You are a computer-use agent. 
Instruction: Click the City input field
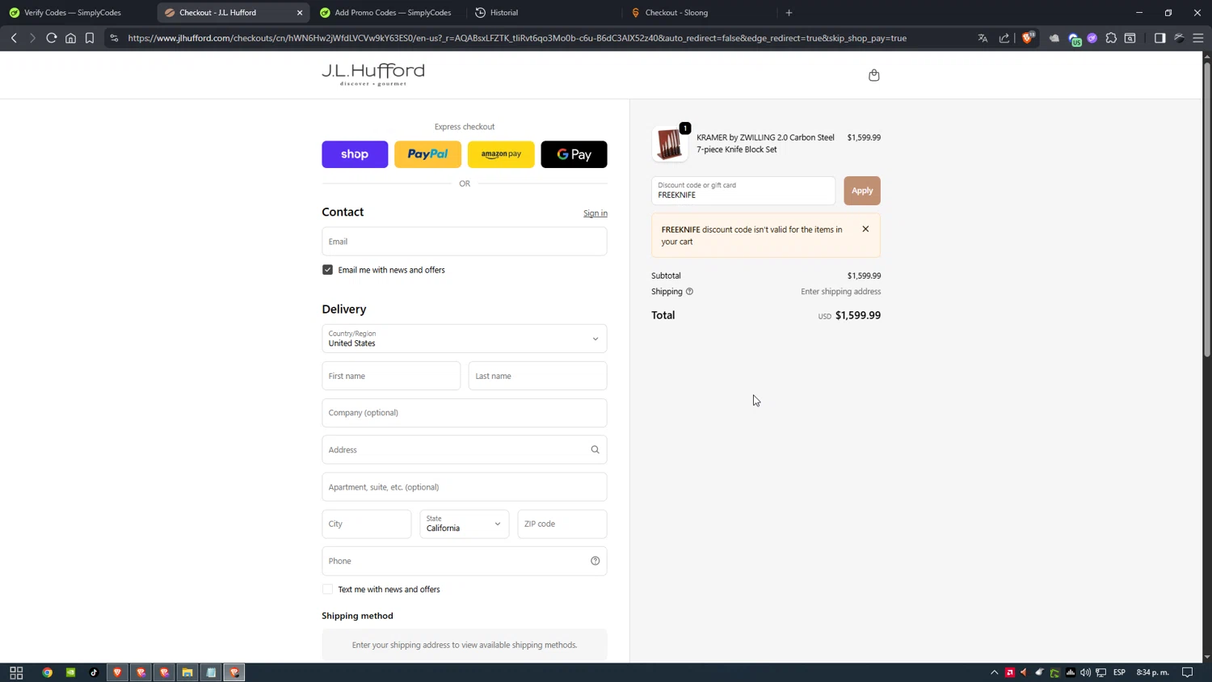(366, 524)
